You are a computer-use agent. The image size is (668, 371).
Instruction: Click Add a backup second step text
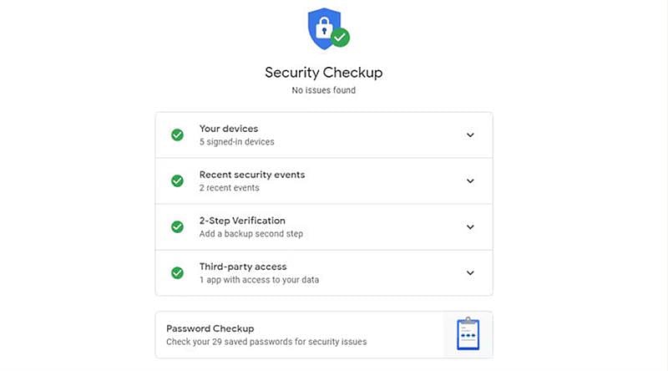(250, 234)
